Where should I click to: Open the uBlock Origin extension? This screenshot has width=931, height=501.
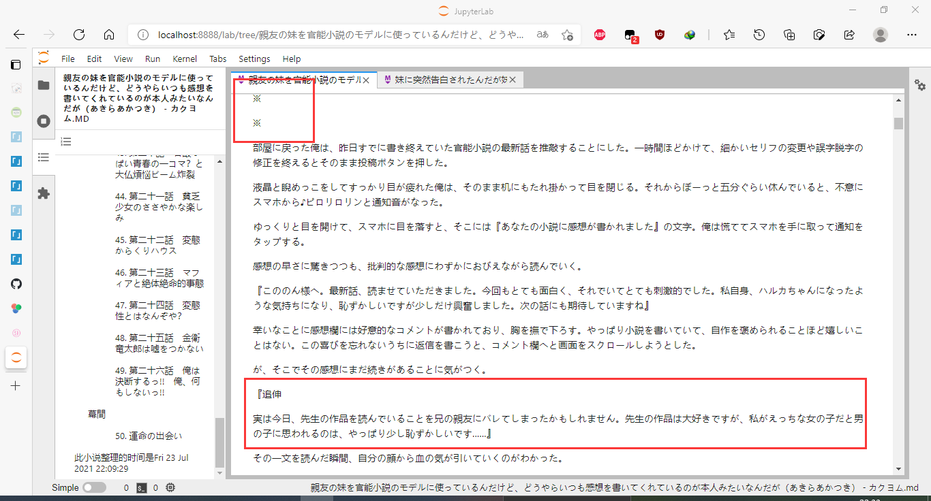click(660, 35)
